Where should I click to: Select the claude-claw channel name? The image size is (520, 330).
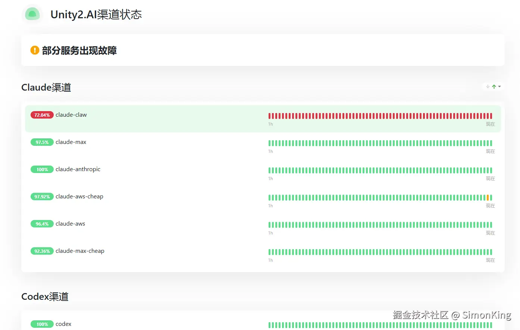[x=71, y=115]
